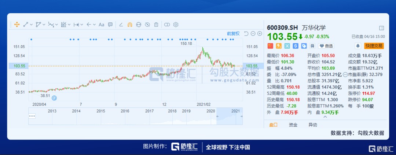Click the 2021/02 date axis label
Screen dimensions: 396x155
click(203, 104)
